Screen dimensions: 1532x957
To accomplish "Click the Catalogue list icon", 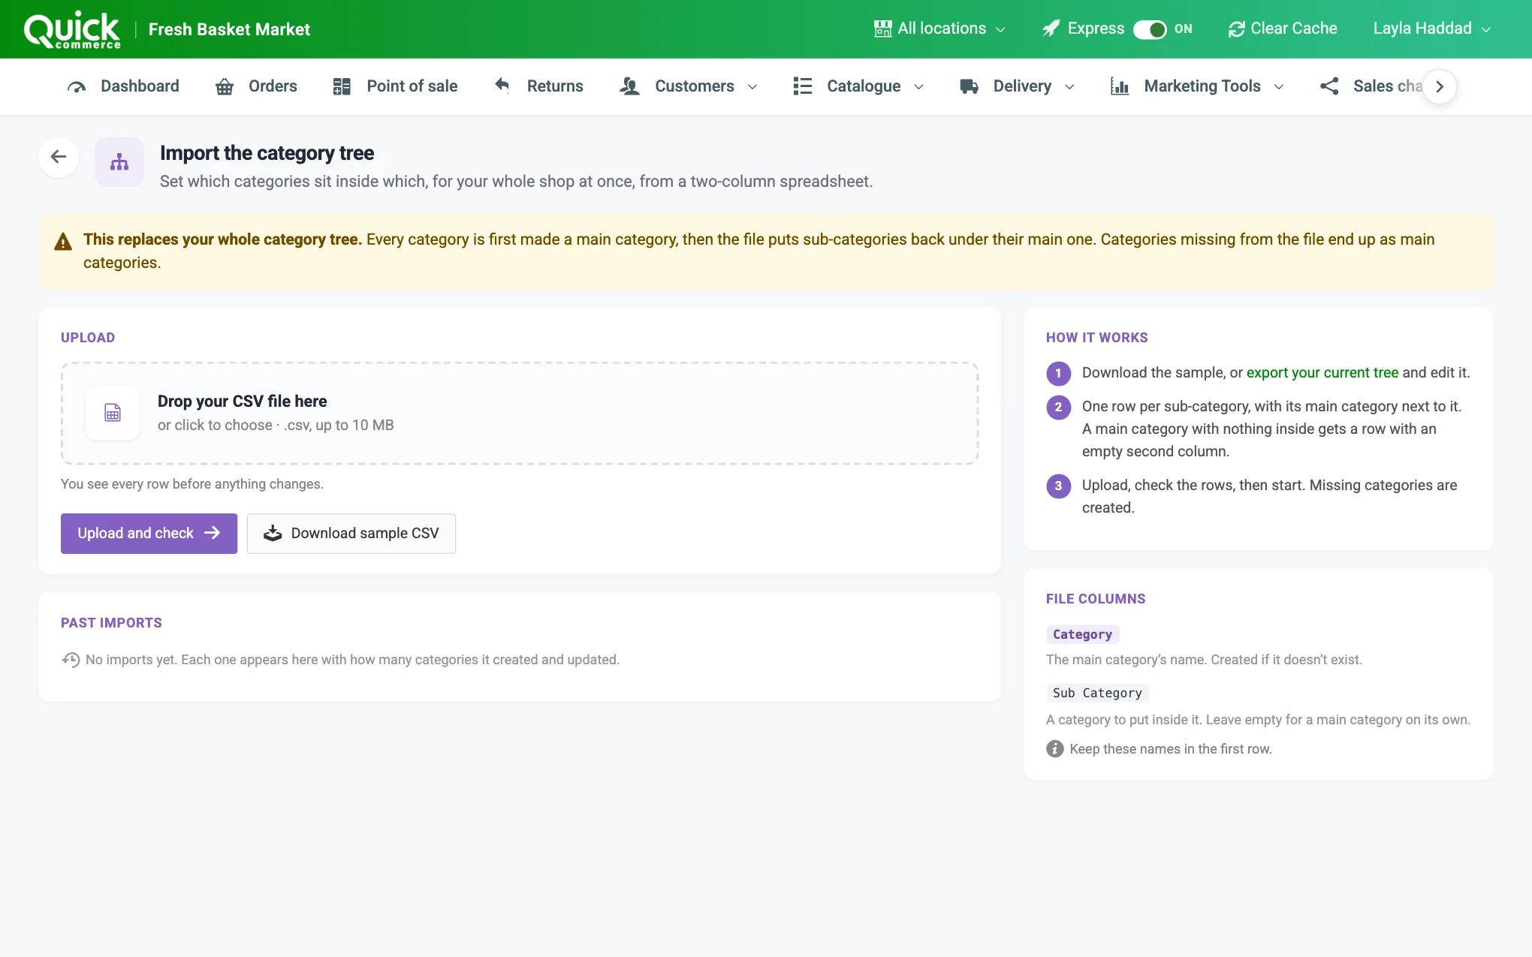I will [802, 86].
